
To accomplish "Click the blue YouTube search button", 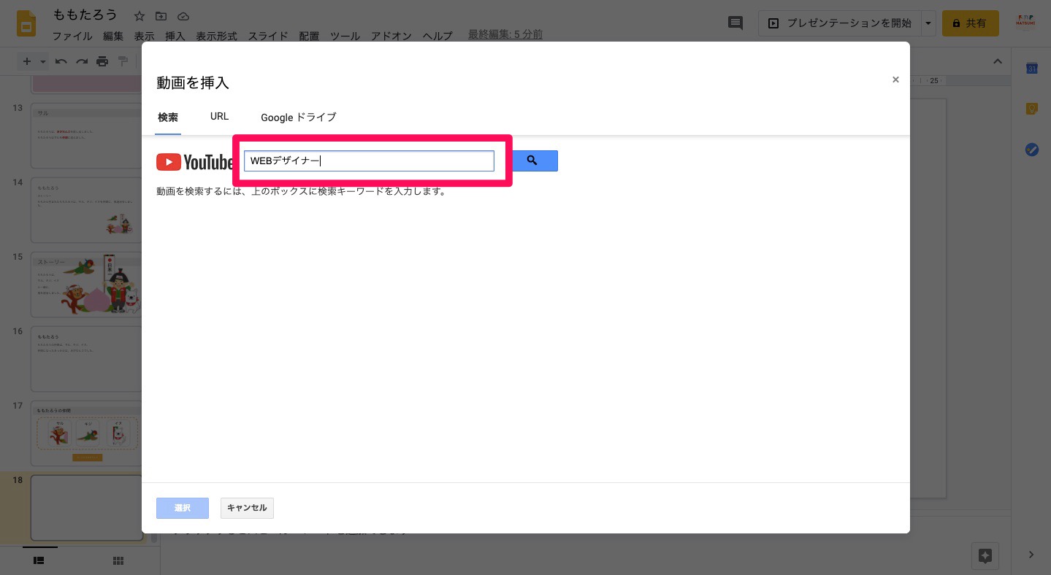I will [535, 161].
